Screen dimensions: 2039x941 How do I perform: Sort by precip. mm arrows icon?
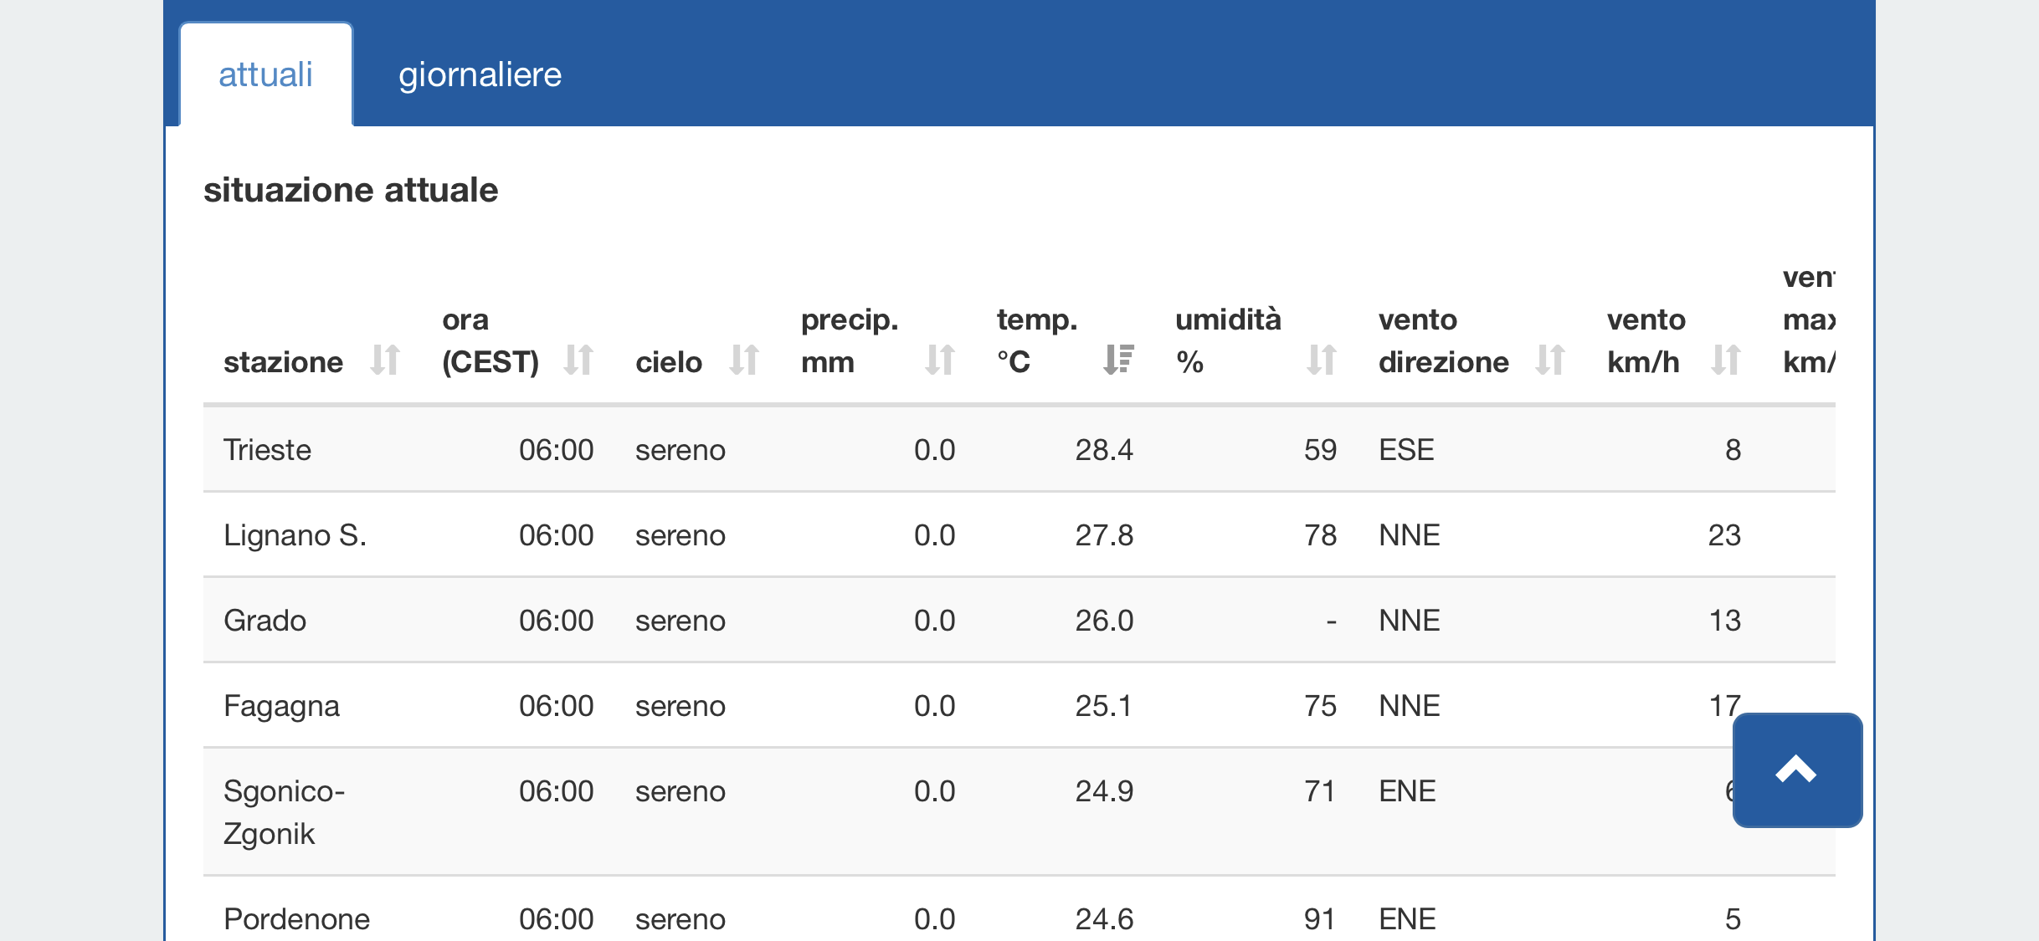tap(940, 360)
